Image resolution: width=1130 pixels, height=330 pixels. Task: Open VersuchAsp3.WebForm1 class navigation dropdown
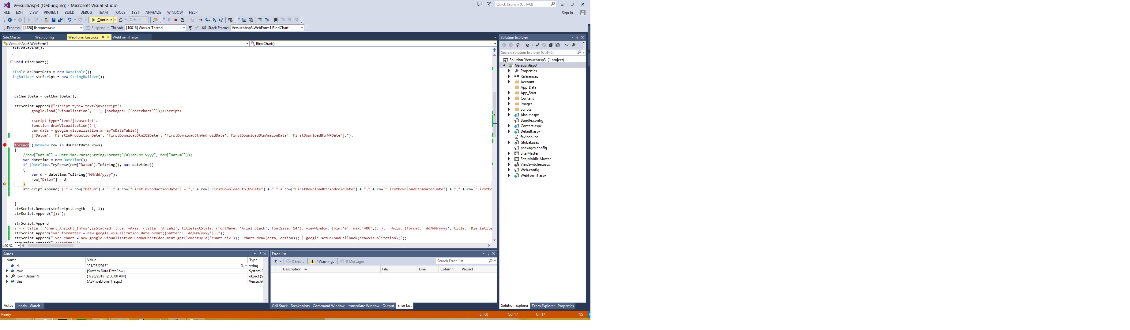click(126, 44)
